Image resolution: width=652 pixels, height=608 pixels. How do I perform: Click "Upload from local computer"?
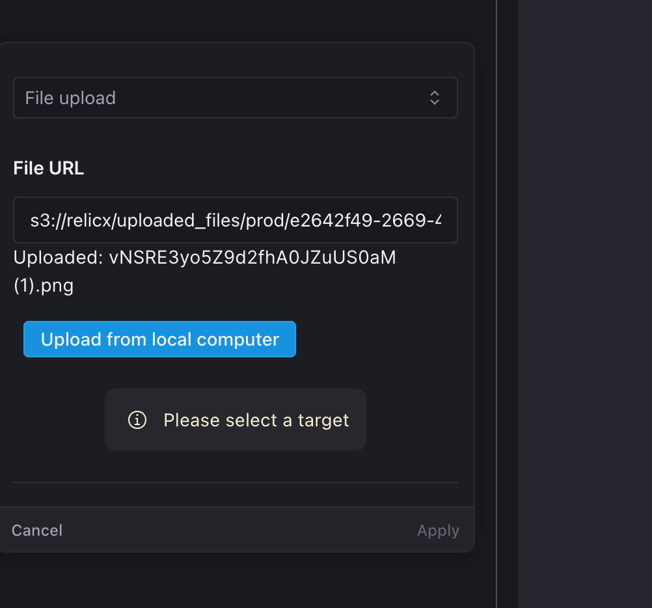159,339
